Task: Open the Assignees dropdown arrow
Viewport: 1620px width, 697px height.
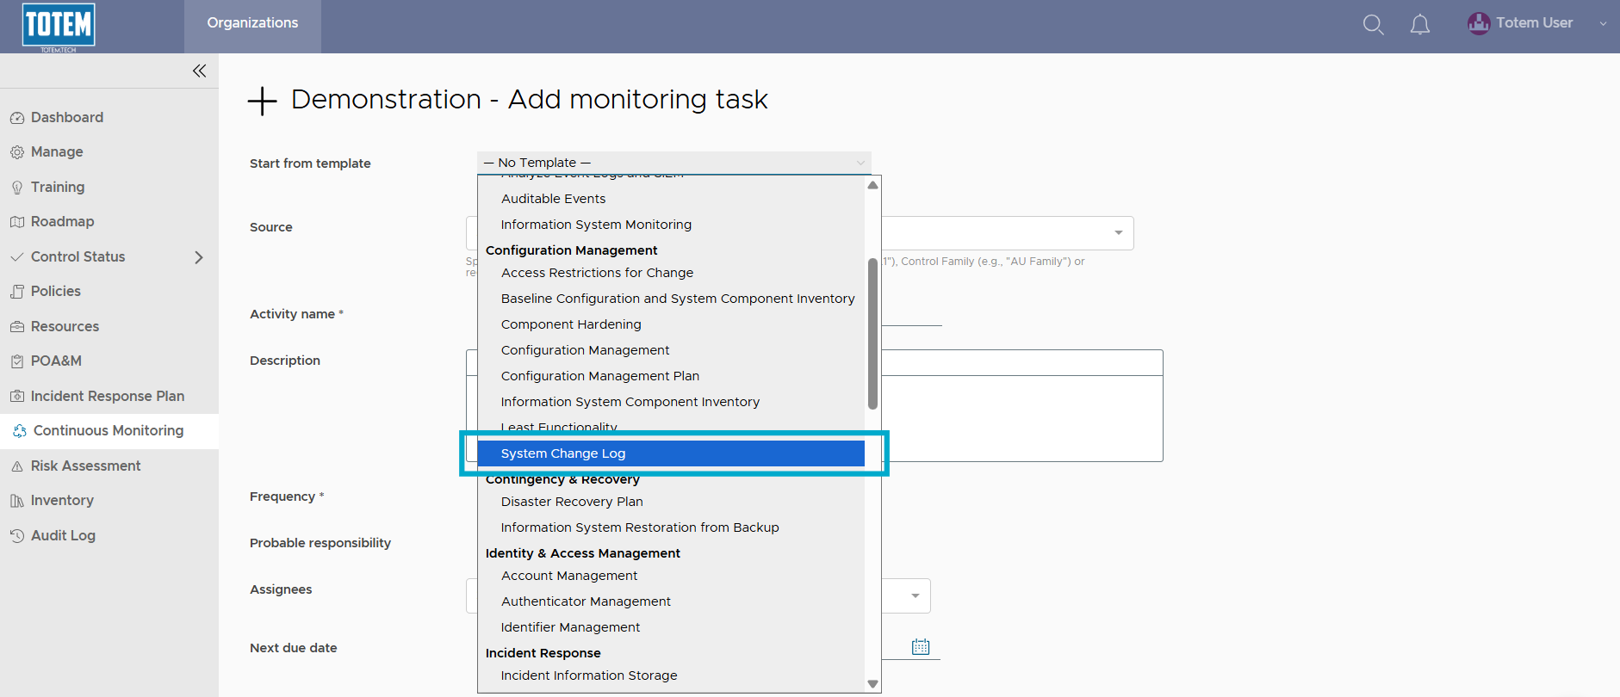Action: point(915,595)
